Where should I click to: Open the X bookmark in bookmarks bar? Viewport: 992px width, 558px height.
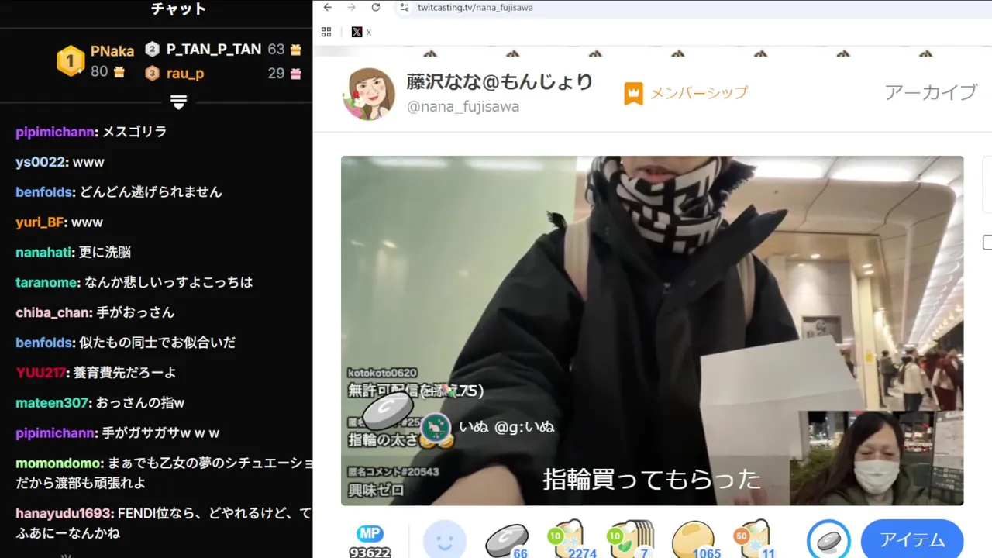point(361,32)
